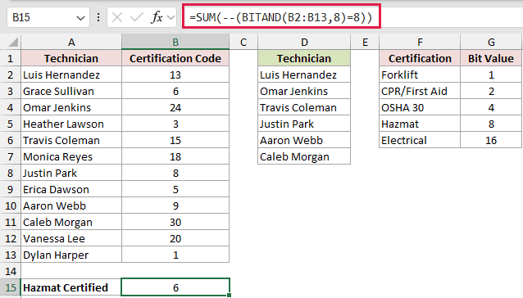Click 'Aaron Webb' in column D
The image size is (523, 298).
coord(304,140)
